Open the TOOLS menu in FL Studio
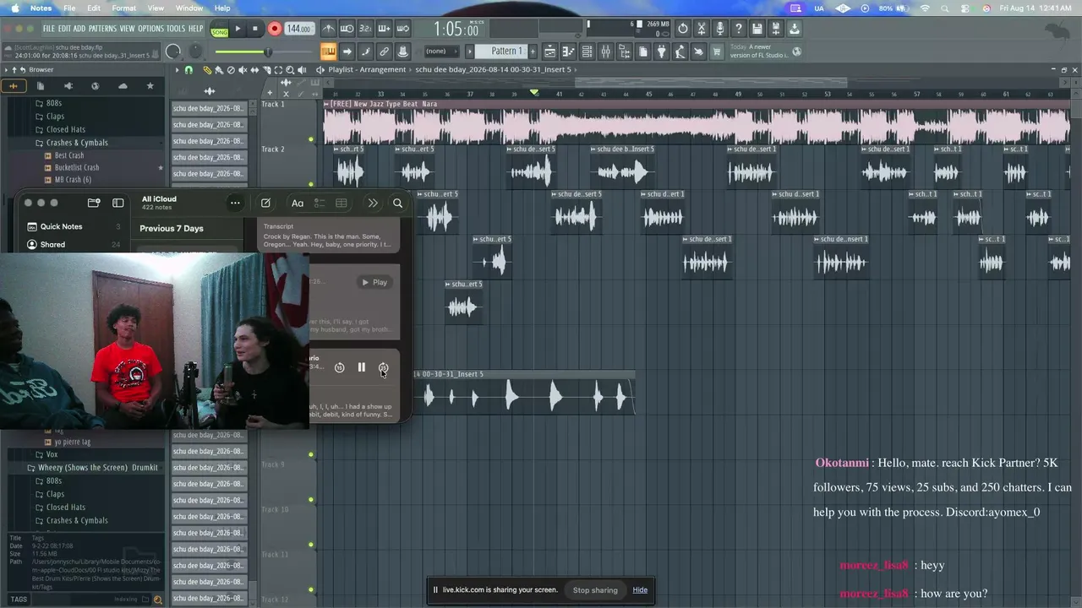The height and width of the screenshot is (608, 1082). pyautogui.click(x=176, y=29)
